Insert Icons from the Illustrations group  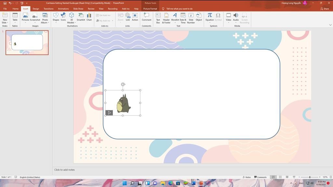(x=63, y=17)
